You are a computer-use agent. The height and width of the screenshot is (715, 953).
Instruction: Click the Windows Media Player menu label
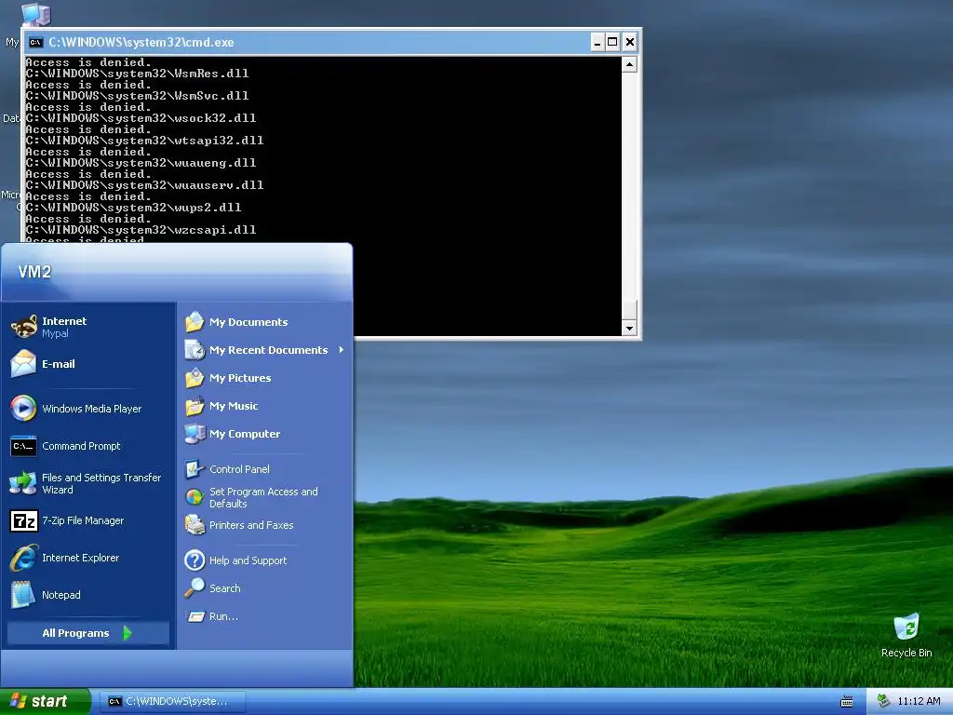(x=92, y=409)
